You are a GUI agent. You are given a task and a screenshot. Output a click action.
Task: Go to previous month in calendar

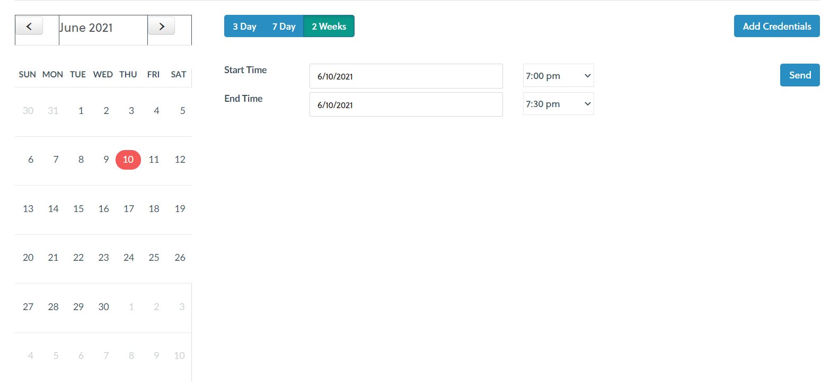29,26
